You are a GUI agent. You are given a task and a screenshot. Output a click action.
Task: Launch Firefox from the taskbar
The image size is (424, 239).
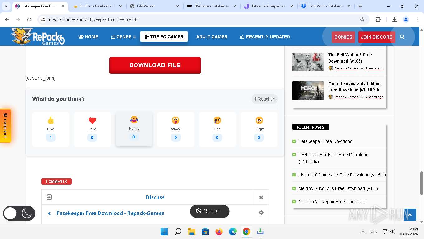tap(219, 232)
